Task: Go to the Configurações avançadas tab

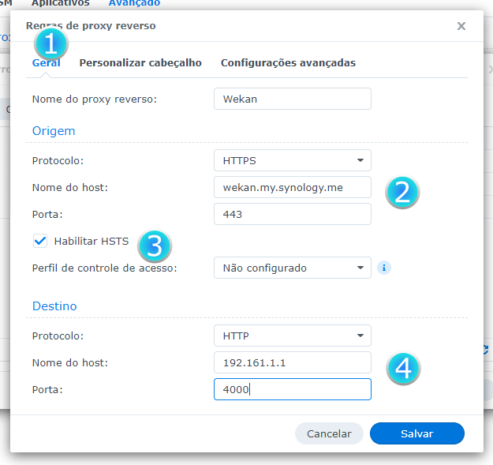Action: click(288, 63)
